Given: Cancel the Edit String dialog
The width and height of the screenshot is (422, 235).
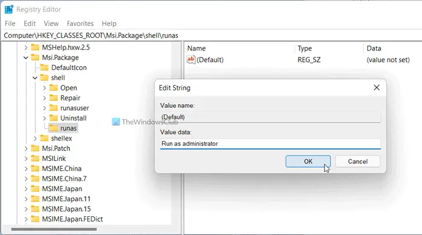Looking at the screenshot, I should (357, 161).
